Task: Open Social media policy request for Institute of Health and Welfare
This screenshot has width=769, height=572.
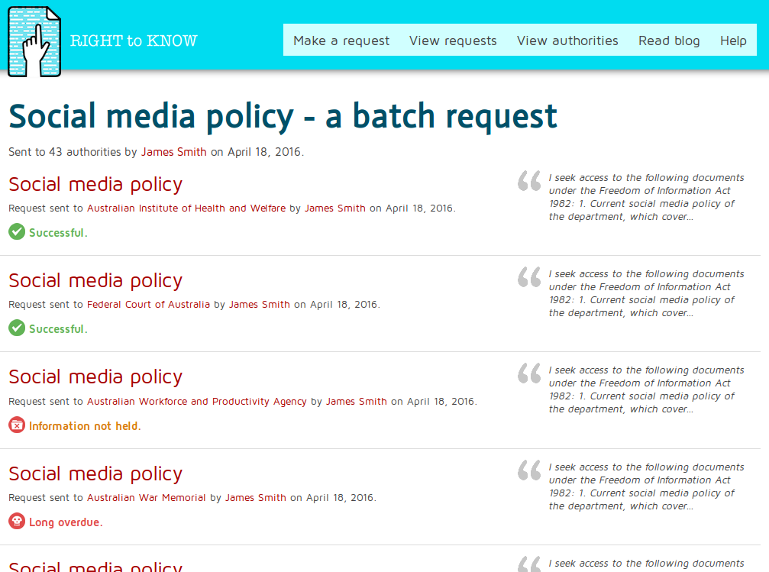Action: (x=95, y=185)
